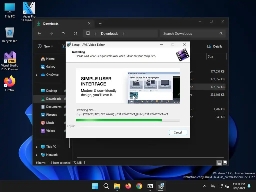The image size is (256, 192).
Task: Select Downloads in Quick access
Action: point(51,98)
